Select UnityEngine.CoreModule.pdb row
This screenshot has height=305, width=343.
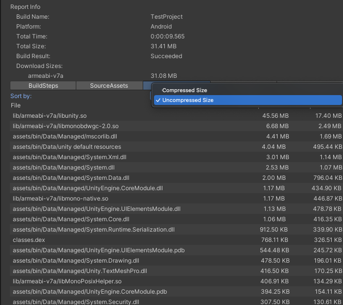(x=176, y=291)
